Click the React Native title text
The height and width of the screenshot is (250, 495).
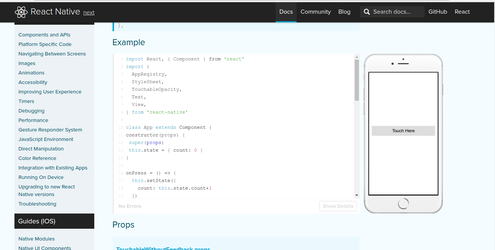[56, 12]
